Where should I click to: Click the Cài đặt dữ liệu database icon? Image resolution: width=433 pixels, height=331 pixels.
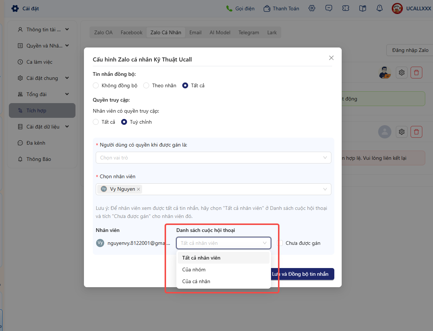point(20,127)
